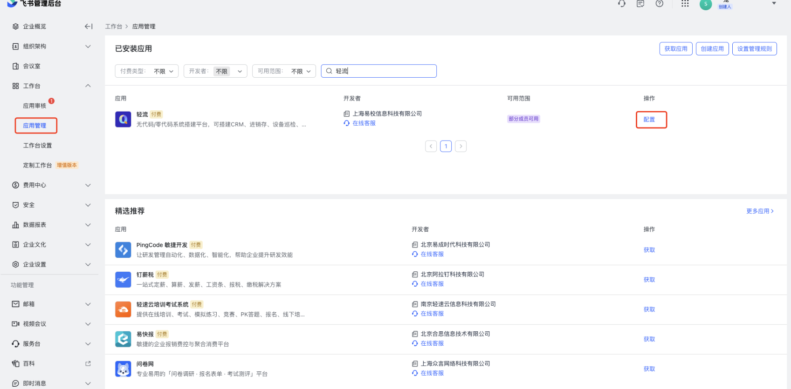Click 获取 for 易快报

[x=649, y=339]
